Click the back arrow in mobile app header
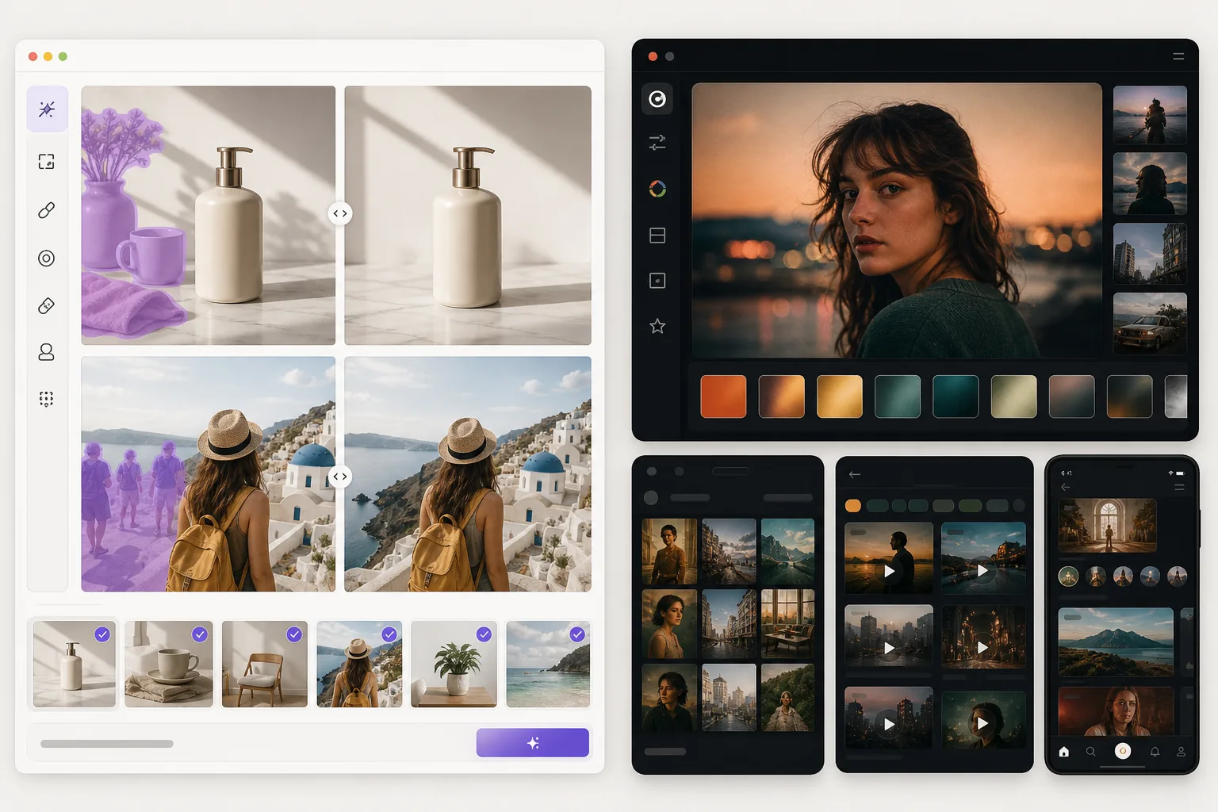The image size is (1218, 812). [x=1066, y=487]
